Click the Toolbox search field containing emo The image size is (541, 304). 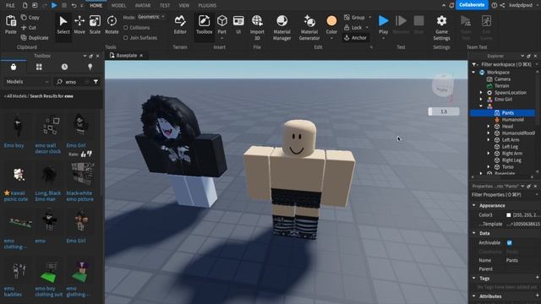coord(74,82)
